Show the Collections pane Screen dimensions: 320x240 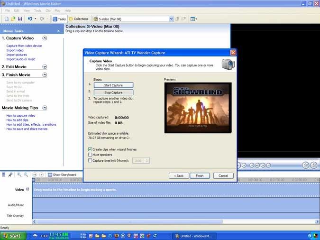tap(79, 19)
